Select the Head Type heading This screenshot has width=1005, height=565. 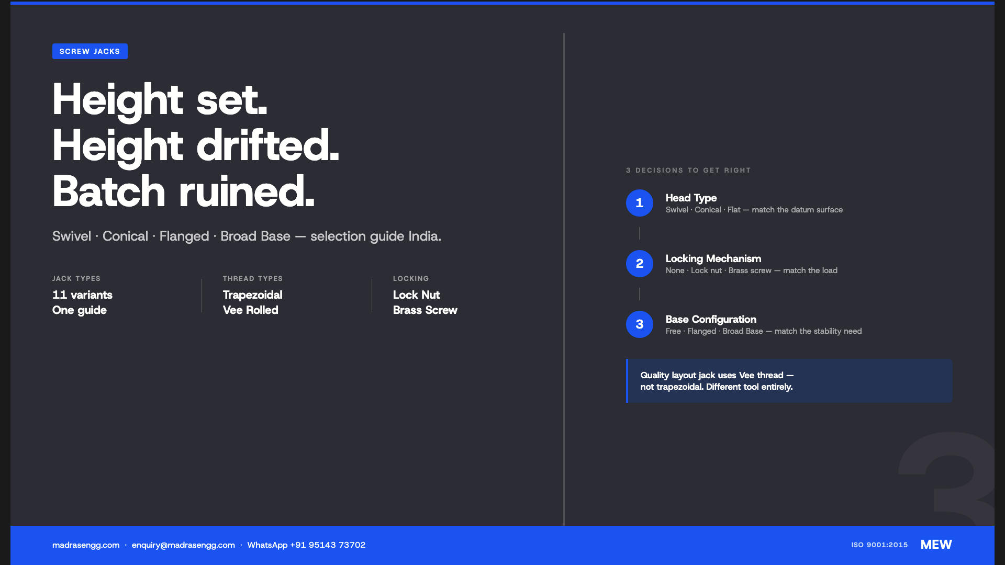691,198
